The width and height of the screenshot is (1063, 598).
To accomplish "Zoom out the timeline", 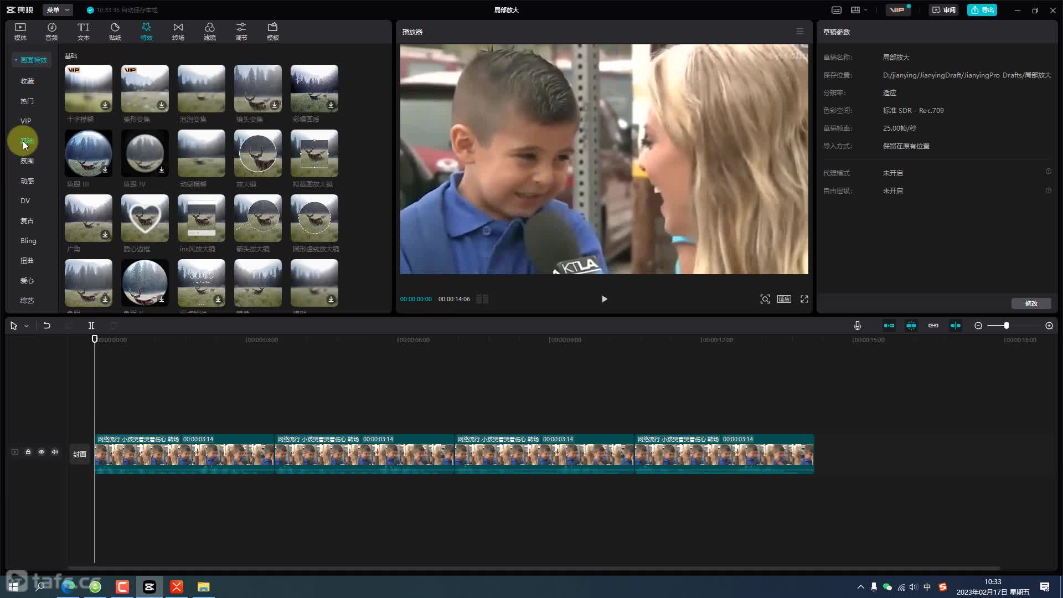I will 978,326.
